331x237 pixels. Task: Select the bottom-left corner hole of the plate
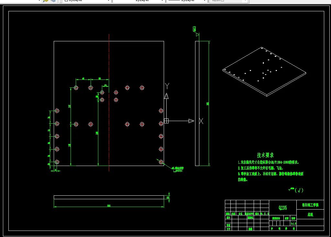point(57,162)
